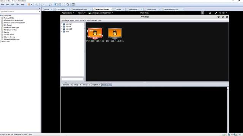The width and height of the screenshot is (243, 136).
Task: Open the armitage-ArmitageMain app menu
Action: point(101,13)
